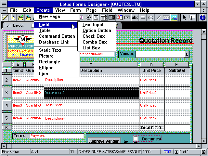Screen dimensions: 208x156
Task: Select Check Box from Field submenu
Action: (x=97, y=36)
